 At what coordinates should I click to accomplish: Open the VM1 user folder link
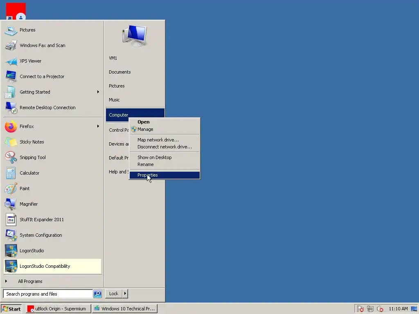pyautogui.click(x=113, y=58)
